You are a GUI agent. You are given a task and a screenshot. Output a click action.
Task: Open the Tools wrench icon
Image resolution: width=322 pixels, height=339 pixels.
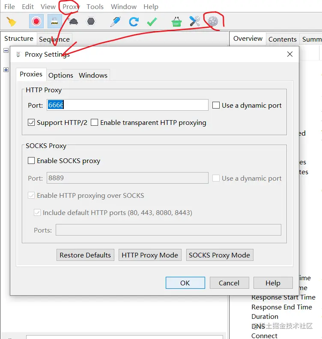194,21
